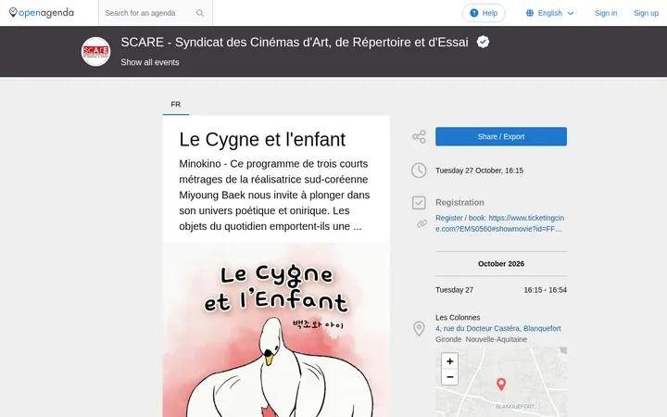Click the Les Colonnes venue name

pos(458,318)
